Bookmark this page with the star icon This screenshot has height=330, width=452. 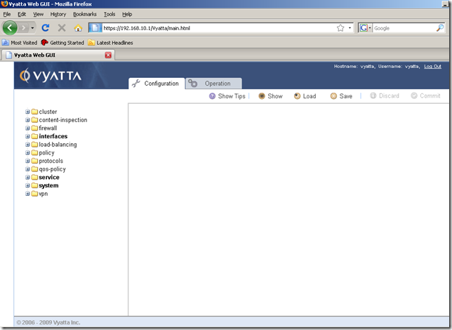(x=340, y=28)
